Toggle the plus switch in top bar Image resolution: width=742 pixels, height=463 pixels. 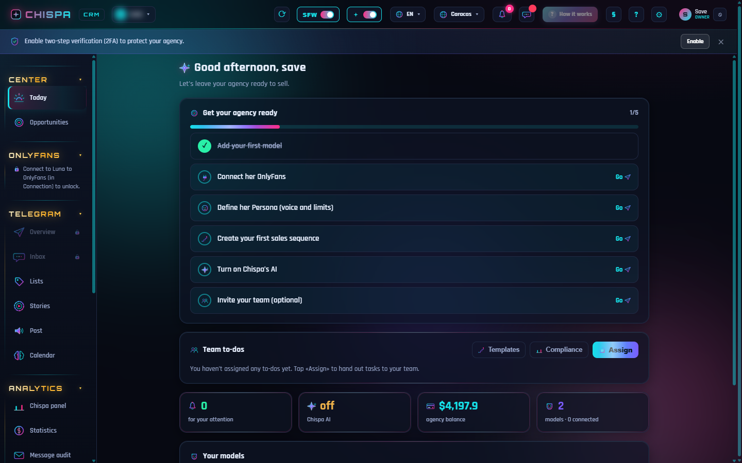(370, 14)
